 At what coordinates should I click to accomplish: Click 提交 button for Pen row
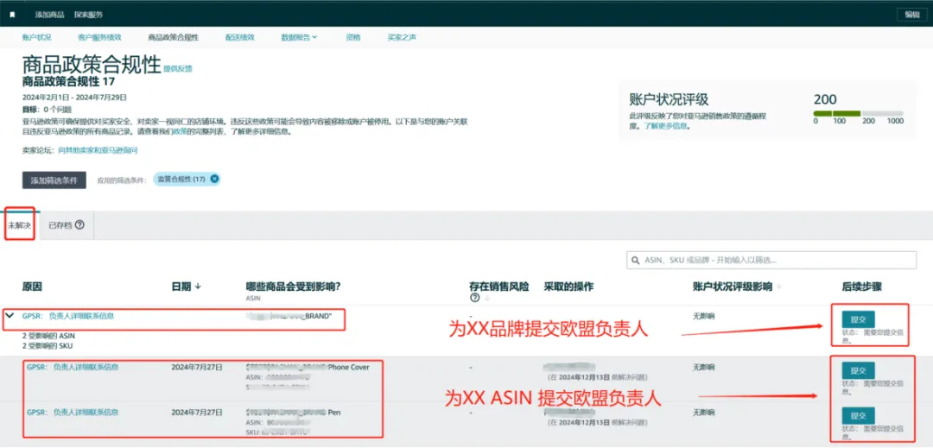[858, 415]
